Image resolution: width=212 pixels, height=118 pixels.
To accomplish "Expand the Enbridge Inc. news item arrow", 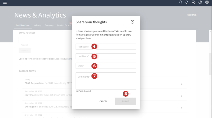I will tap(182, 108).
